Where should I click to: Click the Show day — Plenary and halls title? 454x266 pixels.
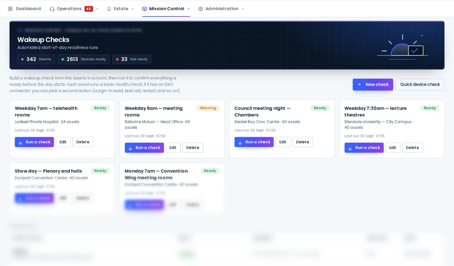pyautogui.click(x=48, y=171)
